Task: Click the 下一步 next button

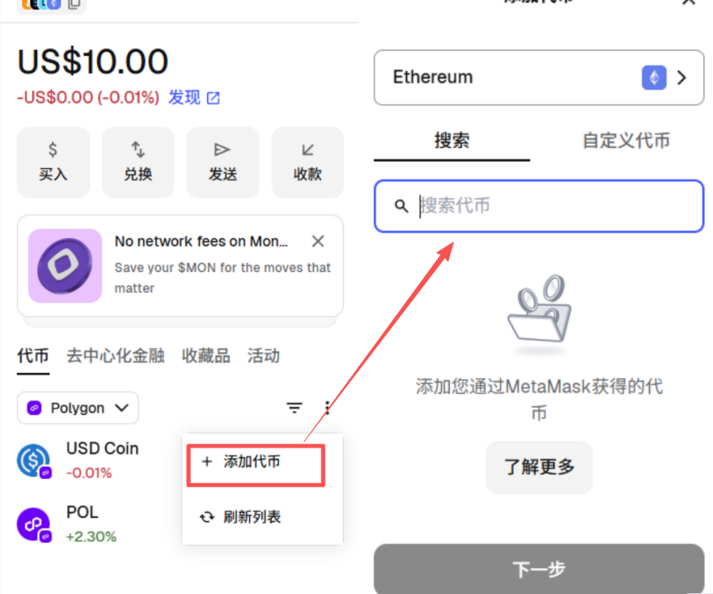Action: [539, 569]
